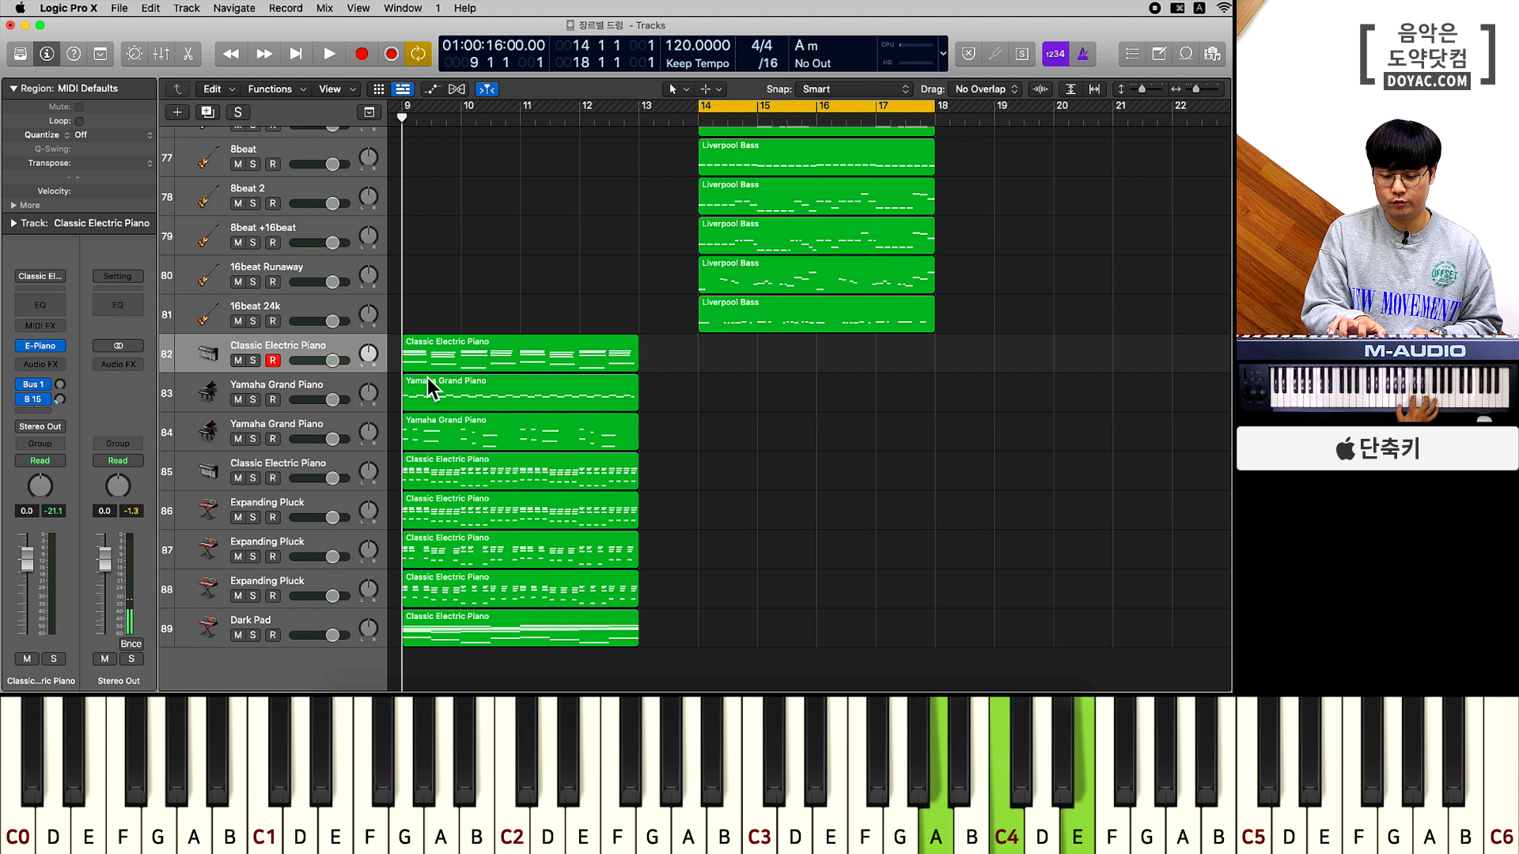Open the Navigate menu

(234, 8)
